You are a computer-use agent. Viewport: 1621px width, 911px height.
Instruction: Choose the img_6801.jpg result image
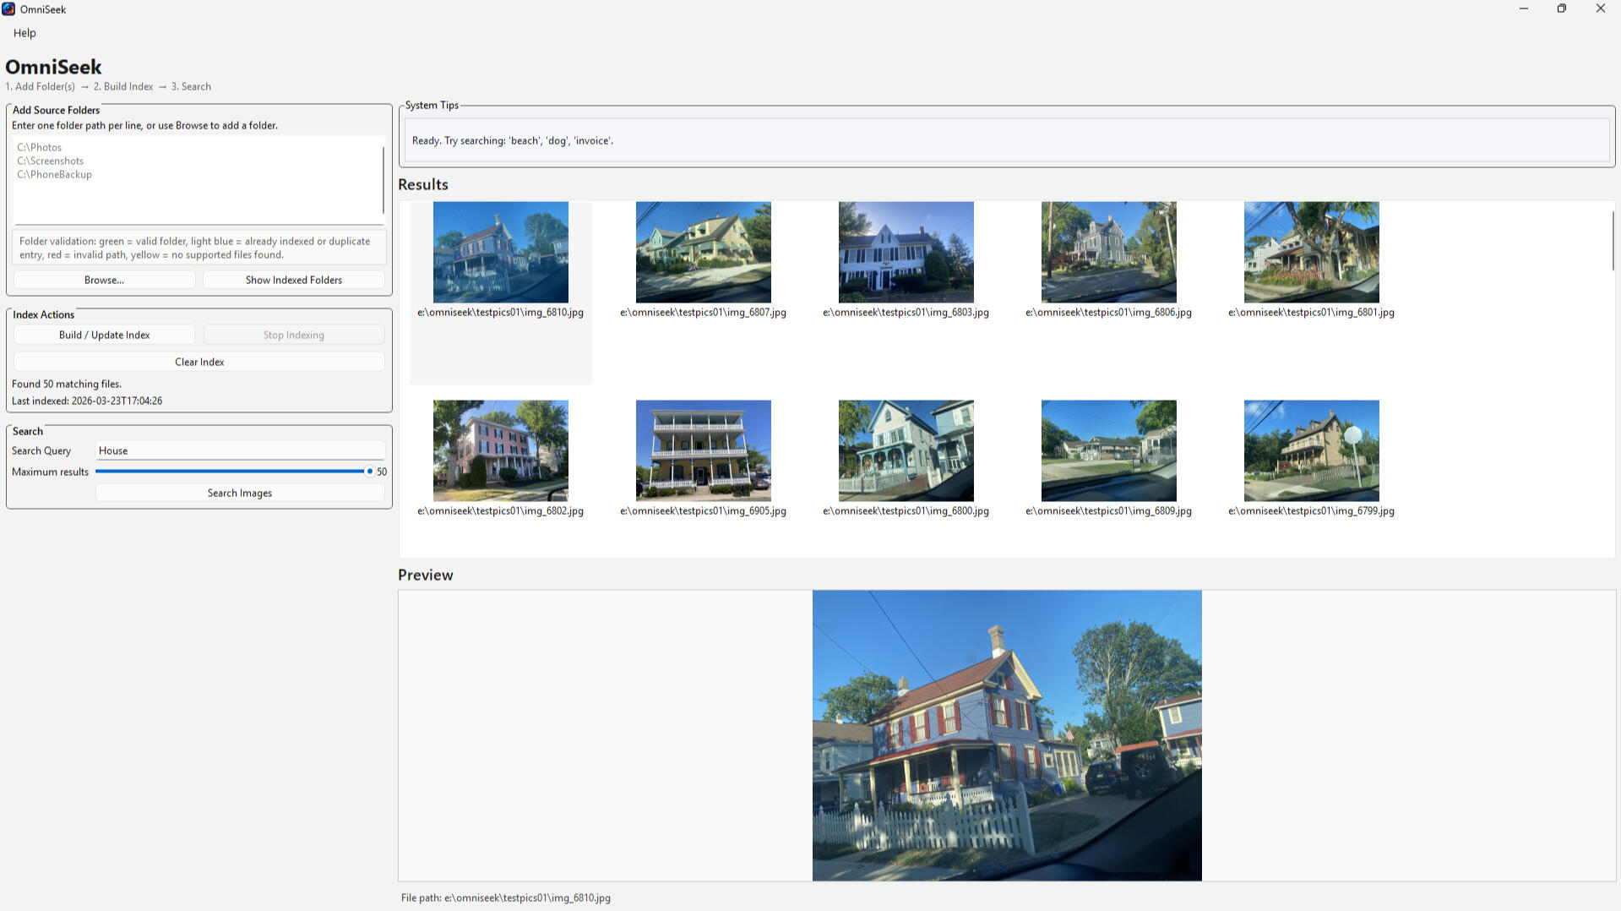1311,252
